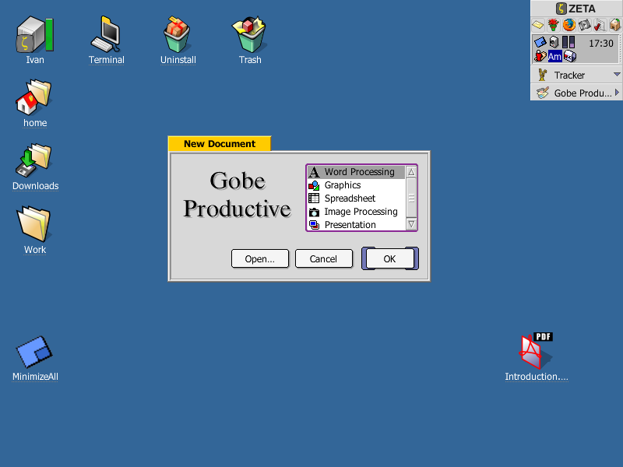Image resolution: width=623 pixels, height=467 pixels.
Task: Confirm with the OK button
Action: (389, 259)
